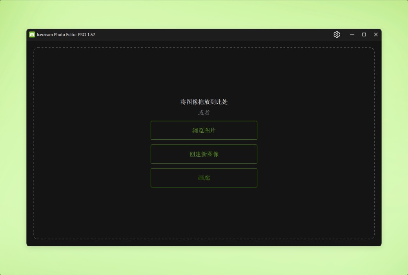Image resolution: width=408 pixels, height=275 pixels.
Task: Close the Icecream Photo Editor window
Action: click(x=376, y=35)
